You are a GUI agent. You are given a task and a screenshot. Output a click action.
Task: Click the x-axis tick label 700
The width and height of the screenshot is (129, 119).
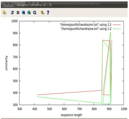click(79, 109)
